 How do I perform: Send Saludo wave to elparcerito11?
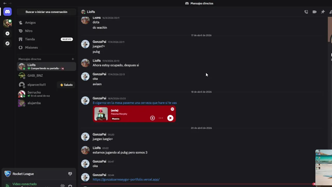pyautogui.click(x=66, y=85)
